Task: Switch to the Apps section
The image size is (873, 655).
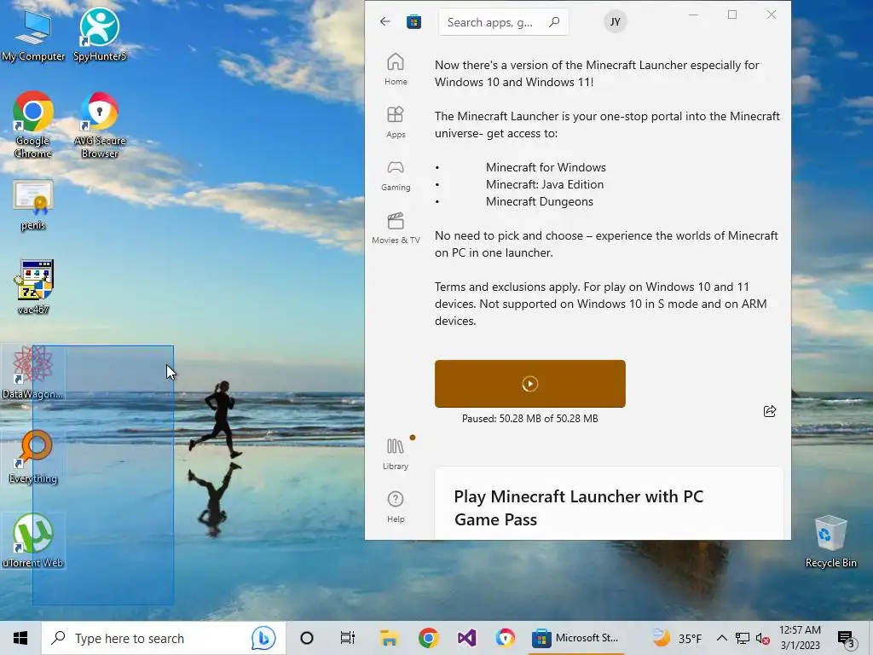Action: tap(396, 122)
